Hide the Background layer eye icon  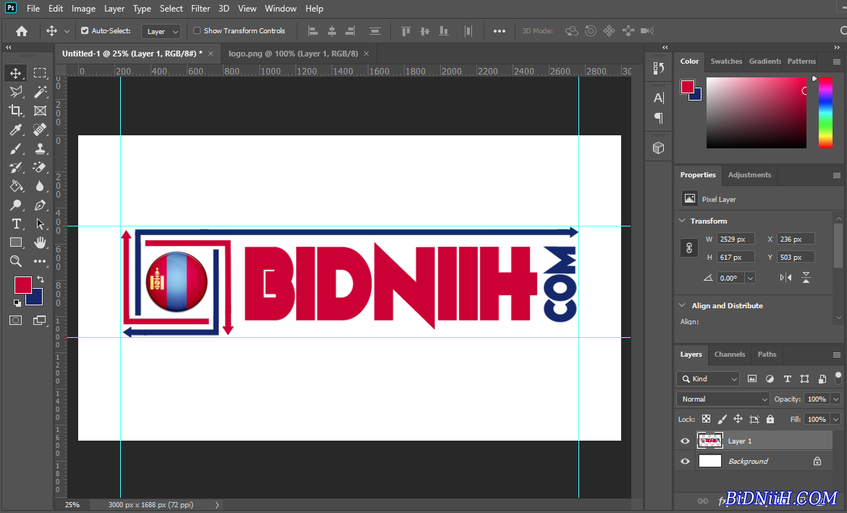tap(685, 461)
